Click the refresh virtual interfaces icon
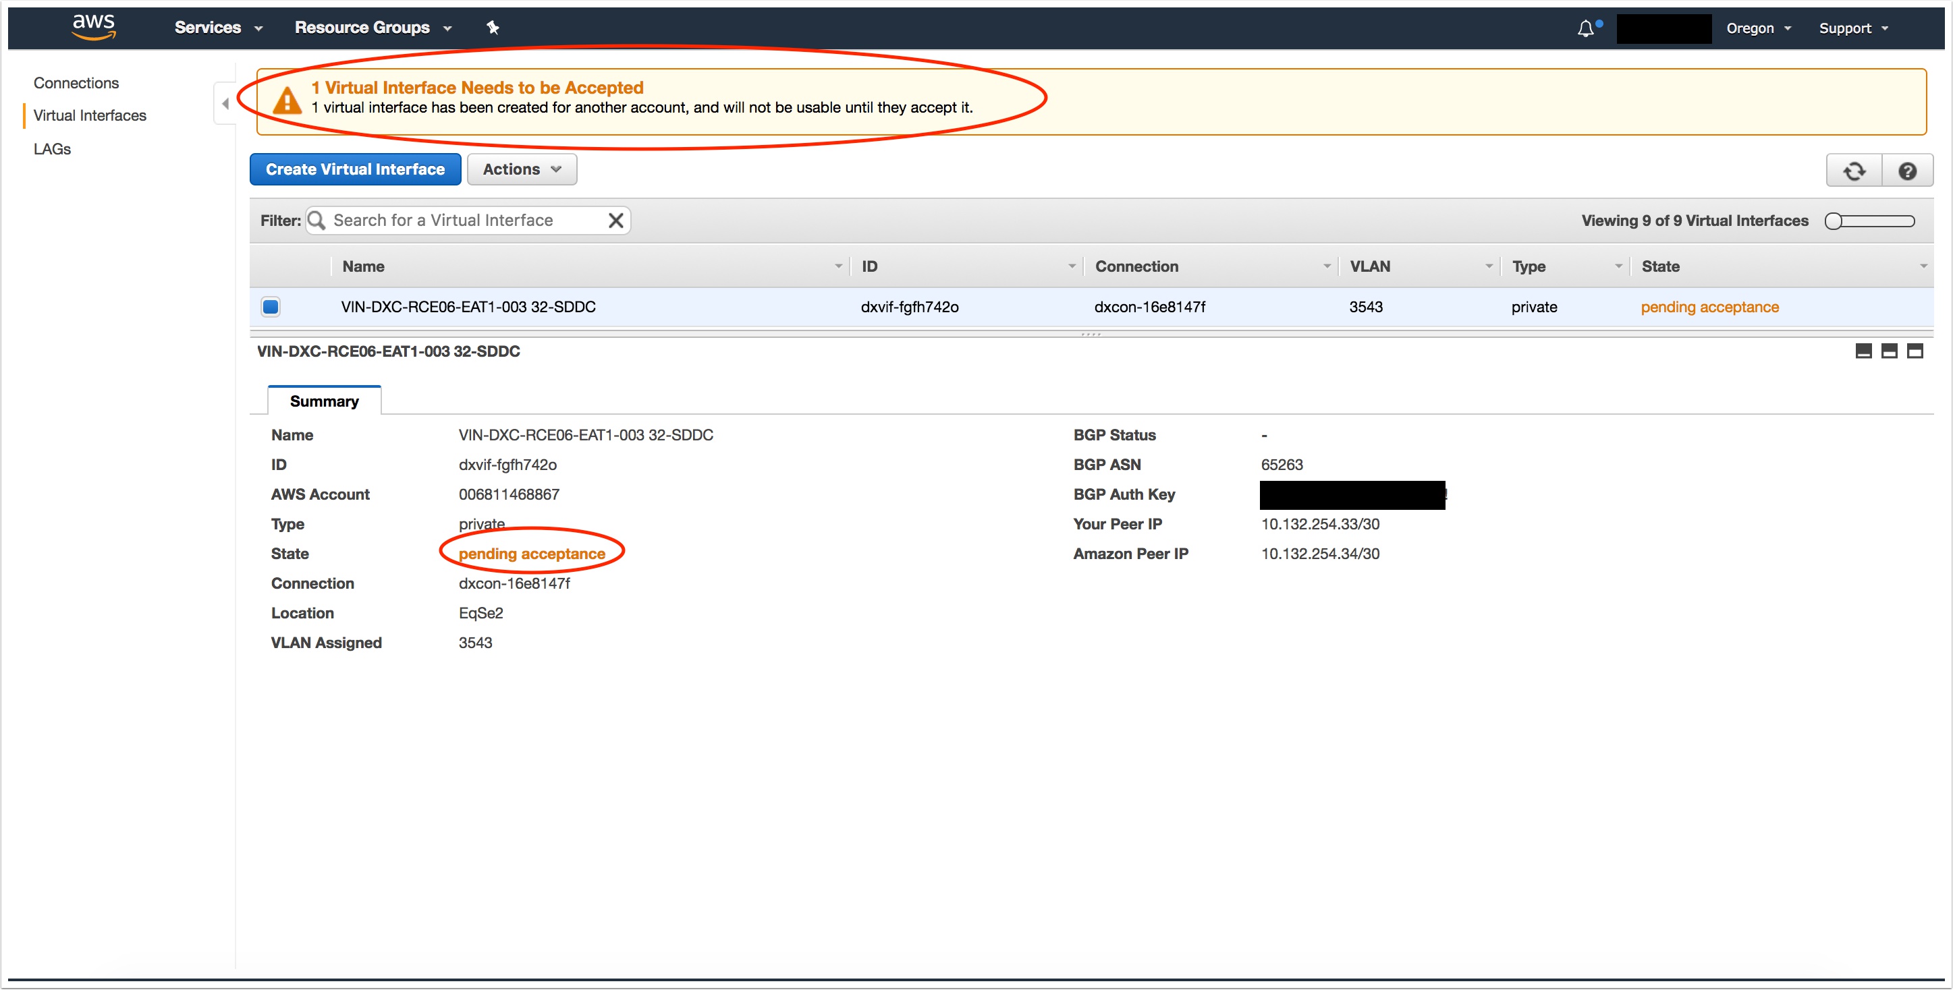Image resolution: width=1953 pixels, height=990 pixels. pyautogui.click(x=1854, y=171)
